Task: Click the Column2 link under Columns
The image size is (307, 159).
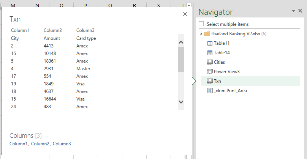Action: tap(40, 144)
